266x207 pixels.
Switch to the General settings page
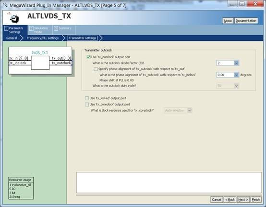(x=12, y=38)
